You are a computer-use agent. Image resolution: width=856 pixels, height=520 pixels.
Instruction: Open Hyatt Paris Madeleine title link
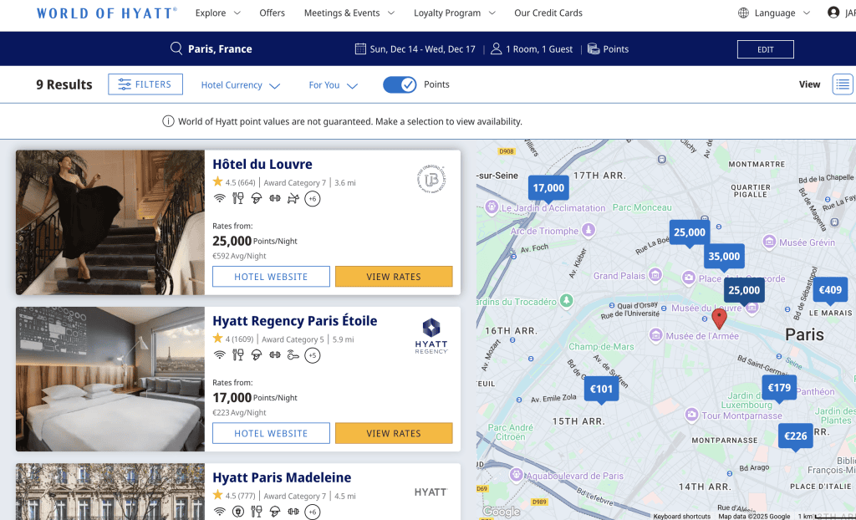point(282,477)
